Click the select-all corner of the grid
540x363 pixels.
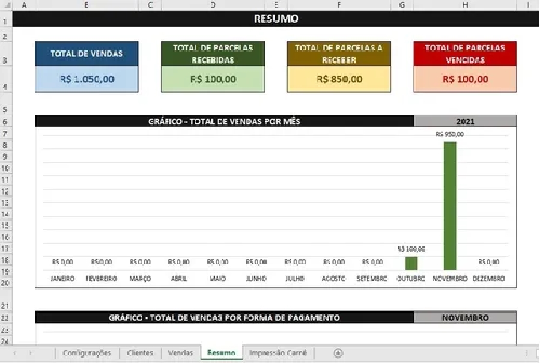click(5, 5)
